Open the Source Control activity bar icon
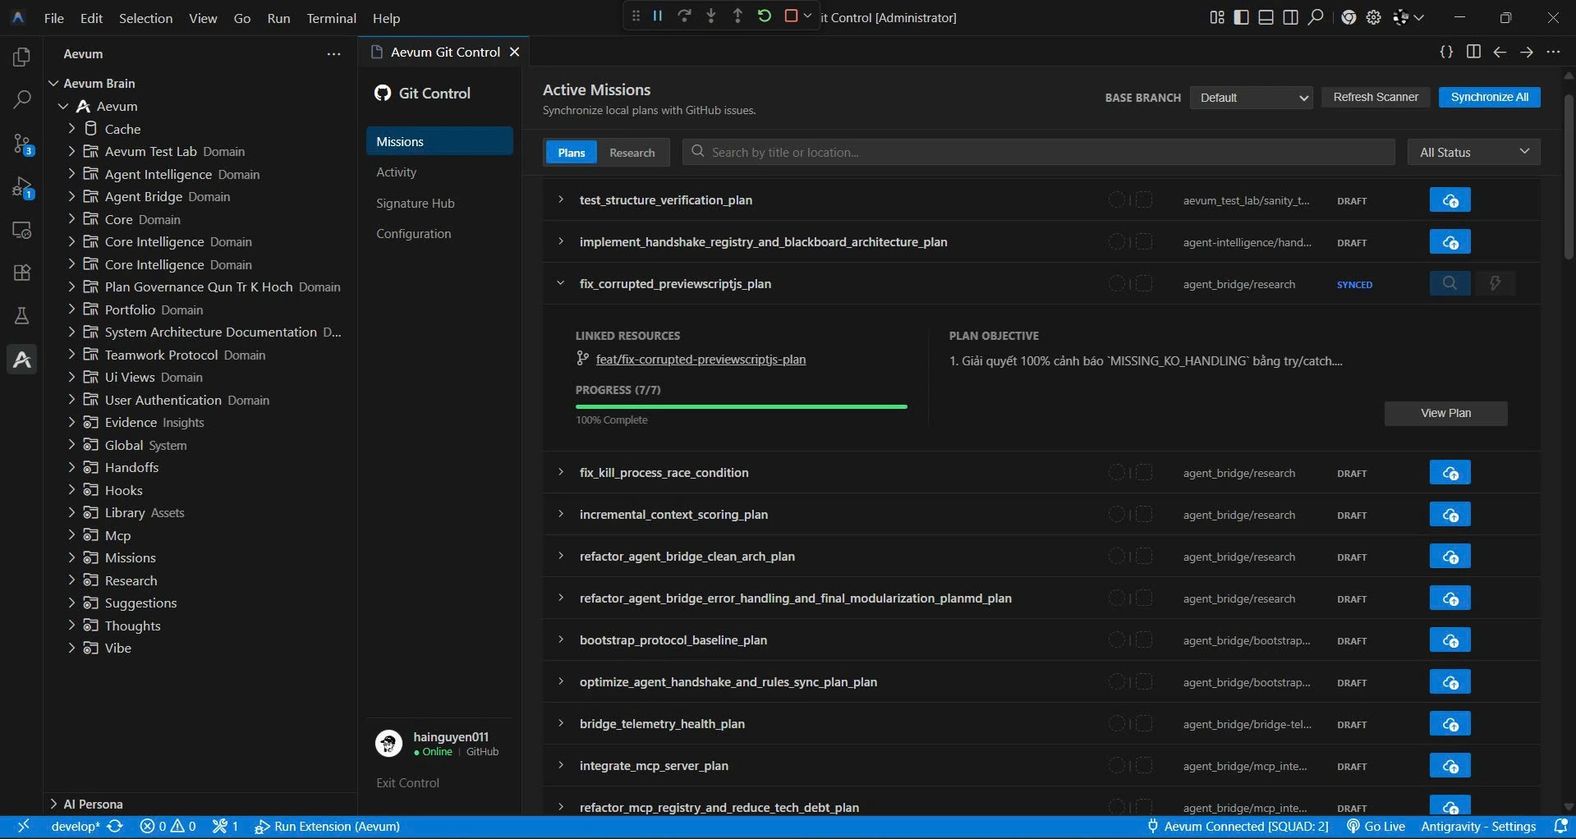1576x839 pixels. (22, 144)
